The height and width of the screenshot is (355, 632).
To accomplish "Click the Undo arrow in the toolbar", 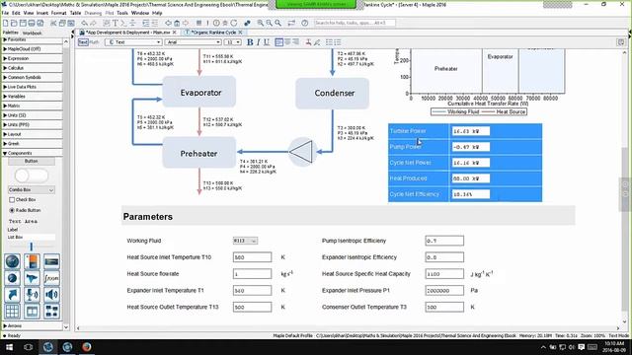I will coord(84,23).
